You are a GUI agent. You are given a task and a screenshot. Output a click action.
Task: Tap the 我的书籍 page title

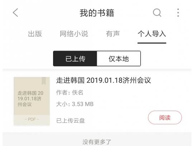(97, 13)
